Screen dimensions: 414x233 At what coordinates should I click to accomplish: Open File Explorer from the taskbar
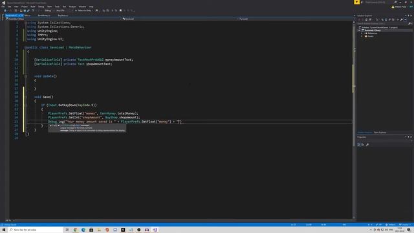point(99,230)
